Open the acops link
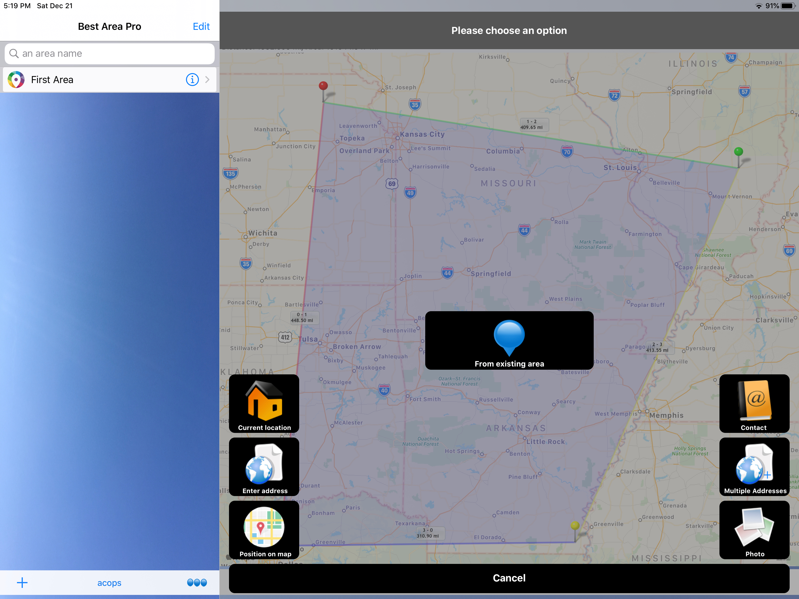799x599 pixels. 109,583
